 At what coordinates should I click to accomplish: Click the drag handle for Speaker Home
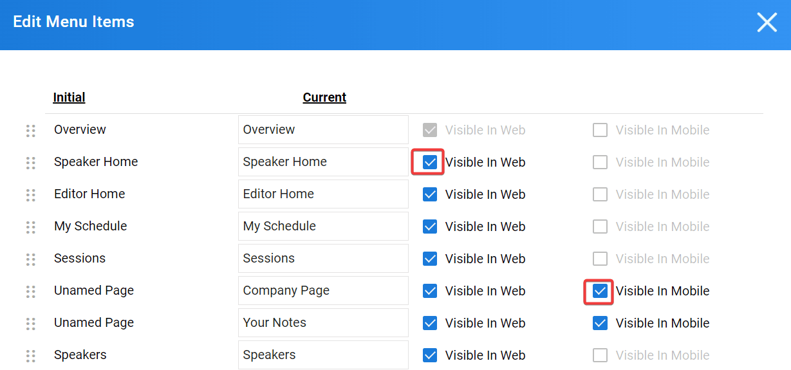point(30,163)
